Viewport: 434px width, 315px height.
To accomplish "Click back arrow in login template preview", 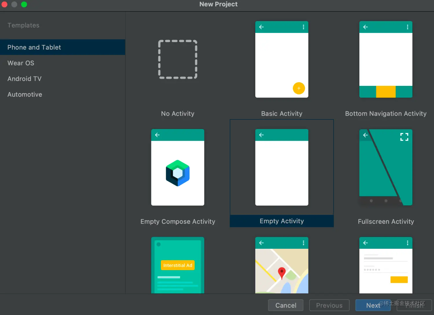I will pos(366,243).
